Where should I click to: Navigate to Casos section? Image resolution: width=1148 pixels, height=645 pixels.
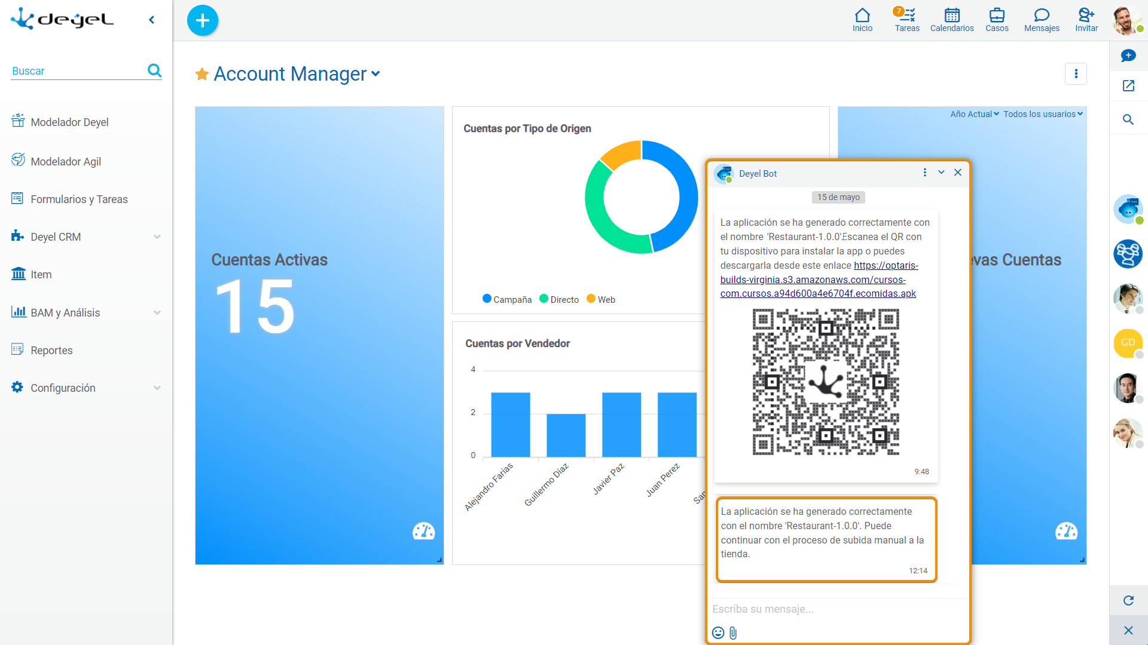pos(997,19)
